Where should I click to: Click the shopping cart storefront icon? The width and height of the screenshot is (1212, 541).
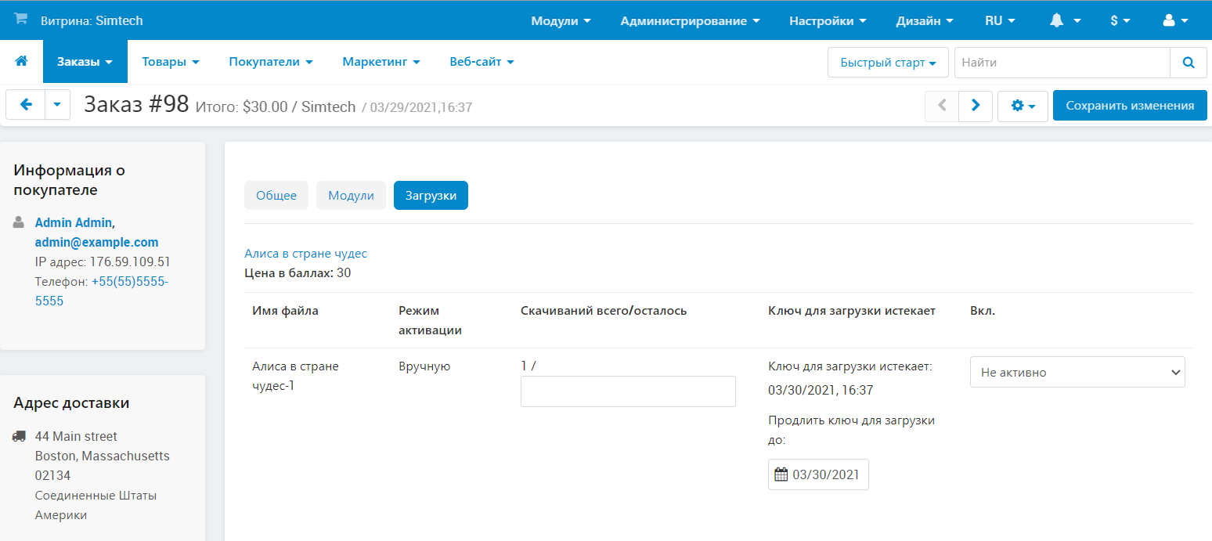pyautogui.click(x=20, y=20)
